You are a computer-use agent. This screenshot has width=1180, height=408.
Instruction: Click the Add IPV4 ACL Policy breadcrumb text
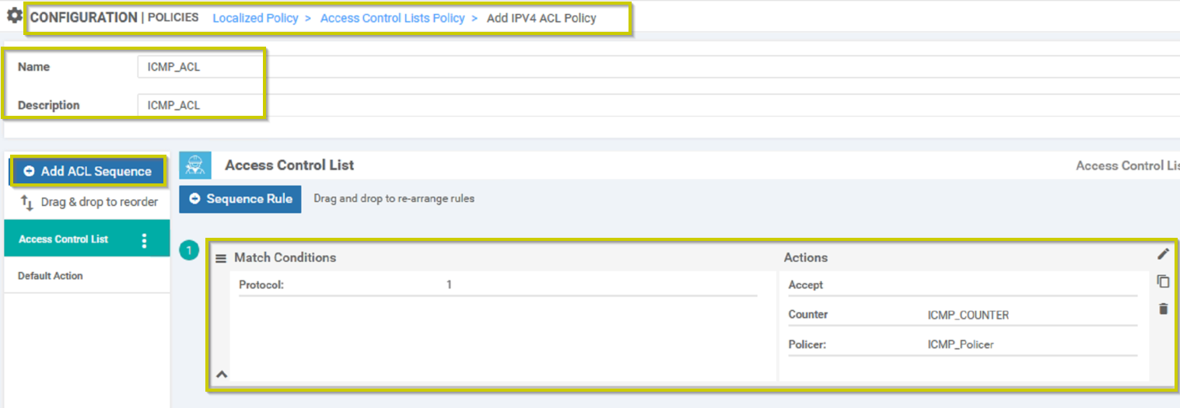coord(541,18)
